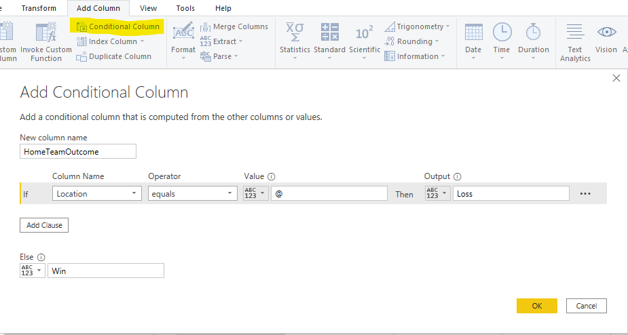Select the Duration stopwatch icon

coord(533,33)
